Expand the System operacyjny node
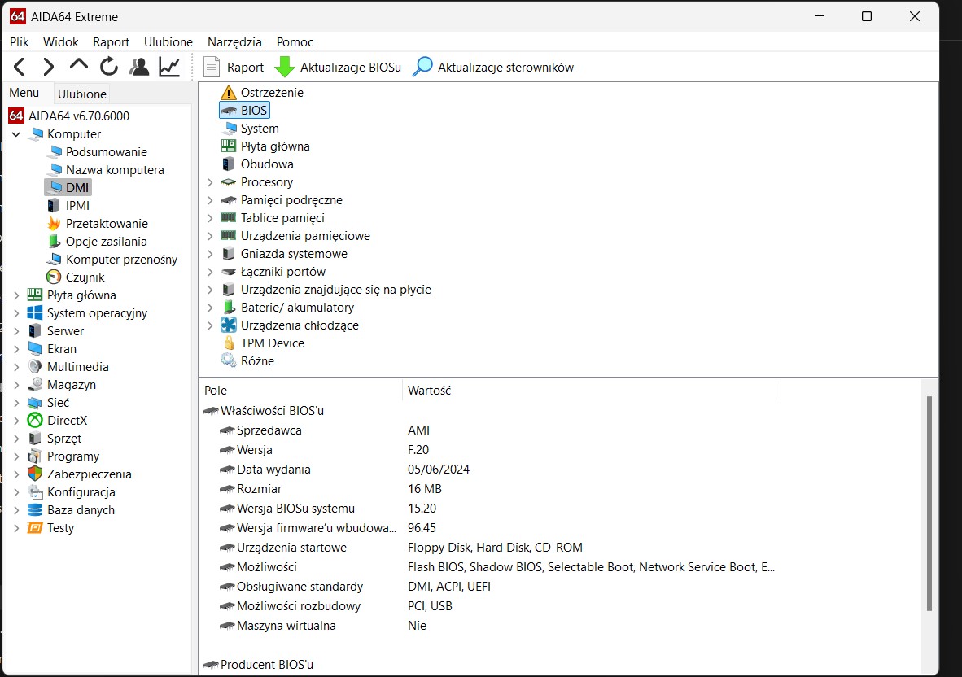 click(16, 312)
